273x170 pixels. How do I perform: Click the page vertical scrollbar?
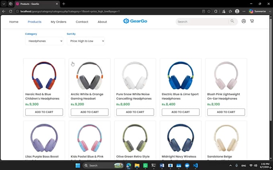click(x=271, y=69)
